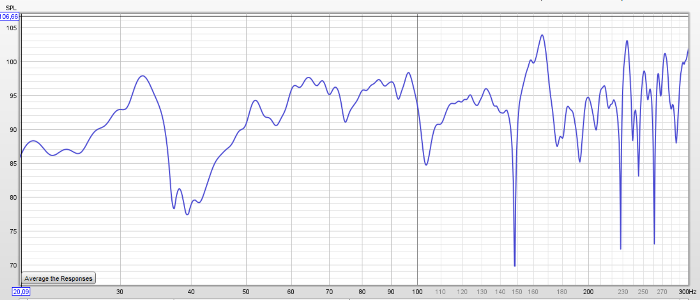
Task: Click the 75 dB axis label
Action: click(12, 232)
